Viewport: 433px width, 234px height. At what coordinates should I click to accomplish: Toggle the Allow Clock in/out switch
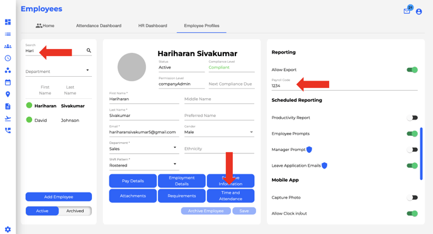click(x=412, y=214)
